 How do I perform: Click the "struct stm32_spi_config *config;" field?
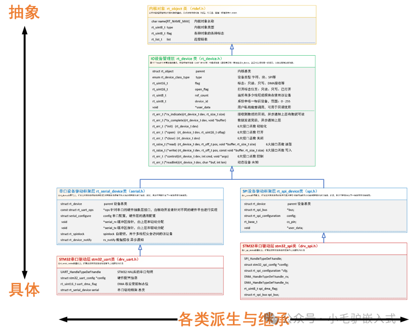tap(266, 265)
